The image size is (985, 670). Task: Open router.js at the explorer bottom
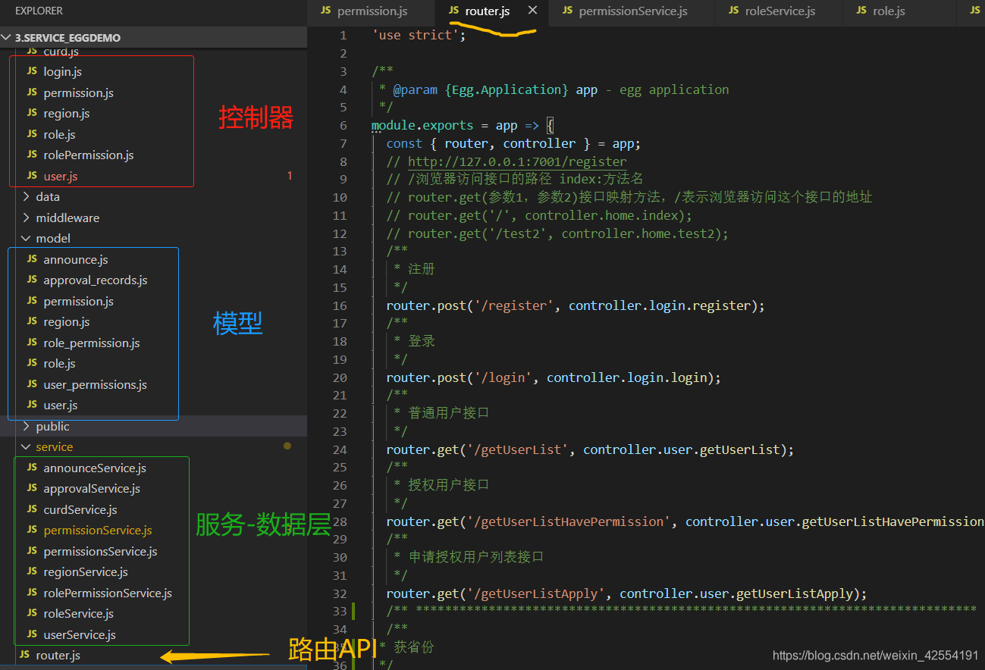click(x=58, y=655)
